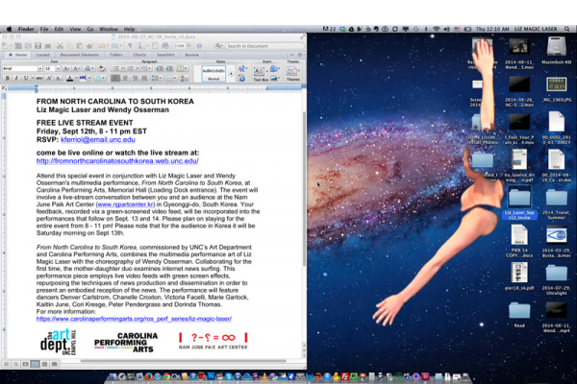Open zoom percentage dropdown in toolbar
Viewport: 577px width, 384px height.
[x=188, y=46]
